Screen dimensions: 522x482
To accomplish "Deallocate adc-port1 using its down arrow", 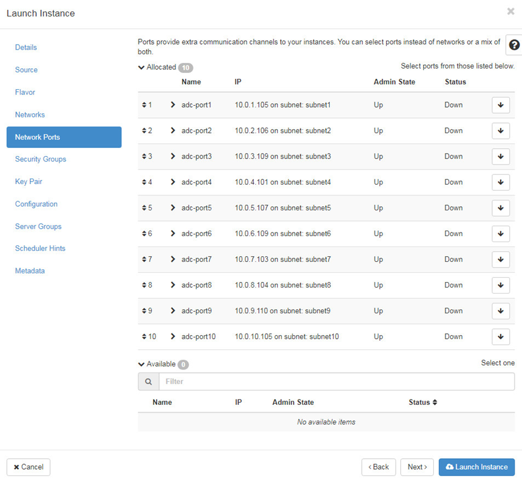I will (501, 105).
